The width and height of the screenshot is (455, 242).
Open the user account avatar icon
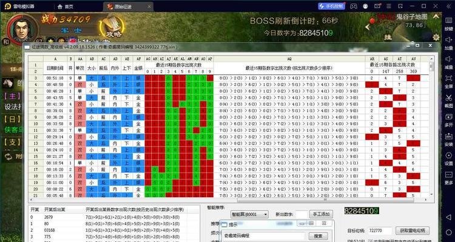click(365, 6)
